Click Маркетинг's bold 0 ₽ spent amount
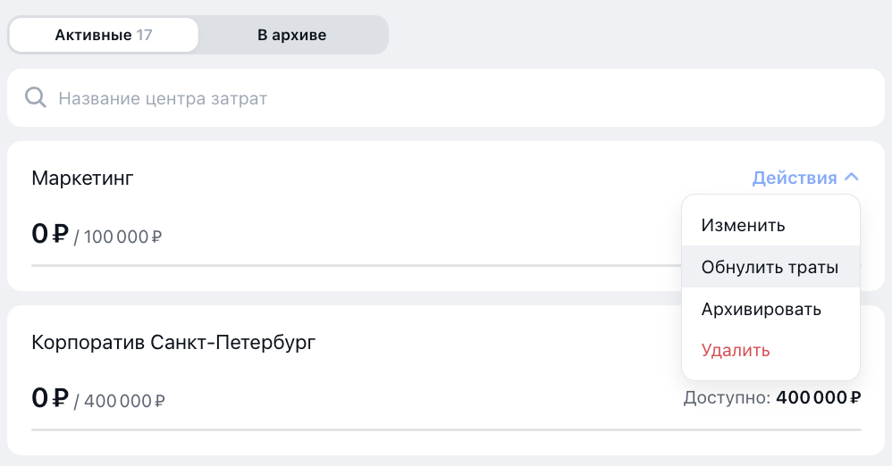892x466 pixels. tap(50, 234)
